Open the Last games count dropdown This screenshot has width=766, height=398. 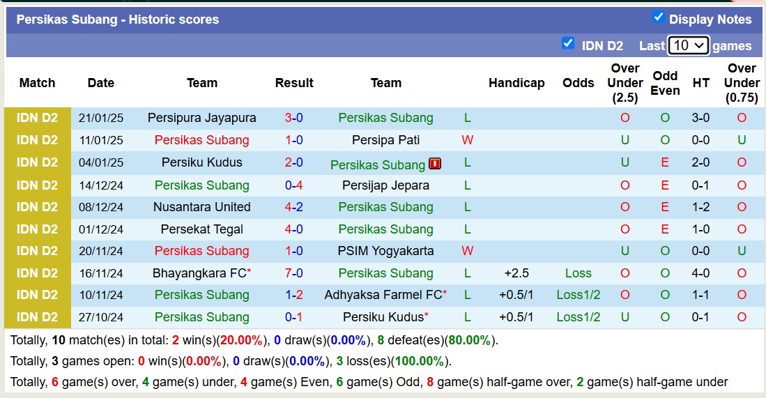pyautogui.click(x=688, y=45)
